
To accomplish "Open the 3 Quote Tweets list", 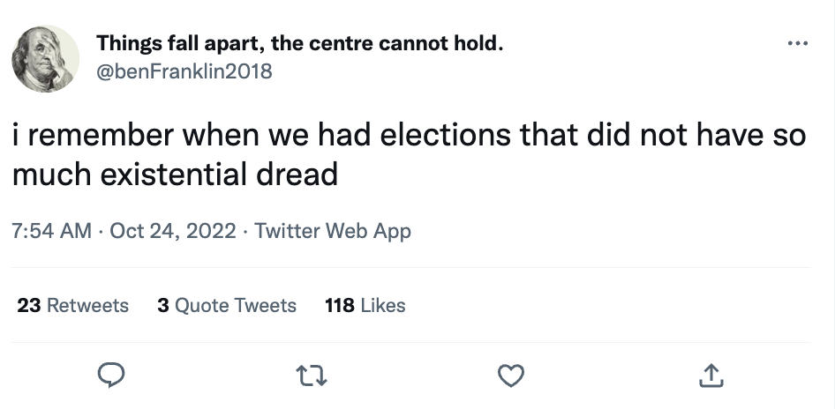I will pyautogui.click(x=227, y=305).
